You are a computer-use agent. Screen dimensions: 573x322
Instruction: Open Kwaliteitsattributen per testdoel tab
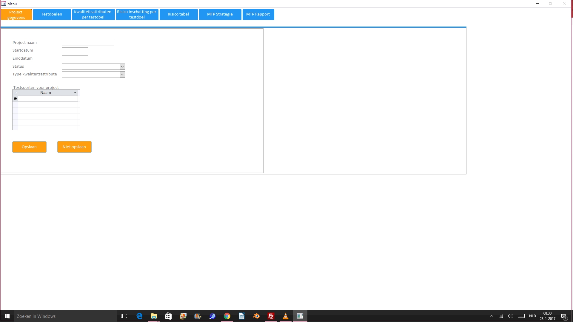point(93,14)
